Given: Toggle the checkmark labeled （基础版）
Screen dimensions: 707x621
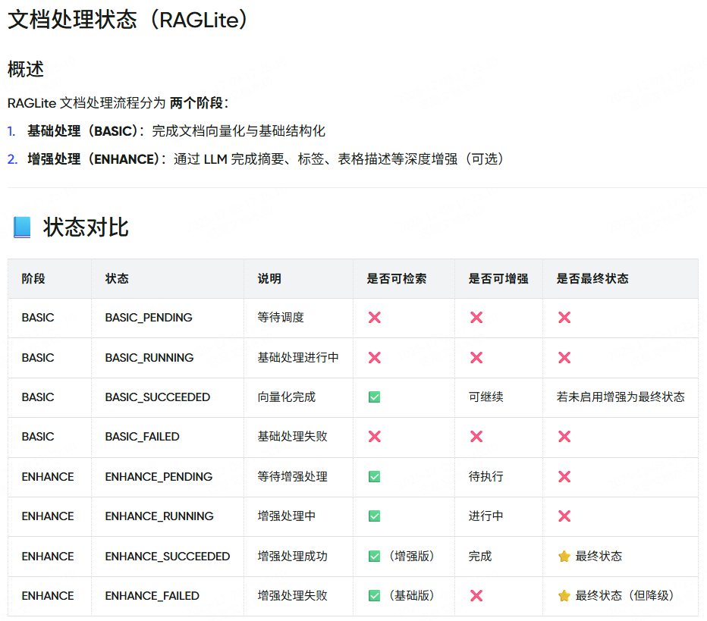Looking at the screenshot, I should [373, 596].
